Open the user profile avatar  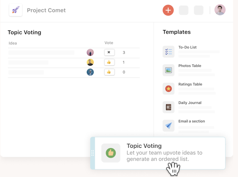point(220,10)
